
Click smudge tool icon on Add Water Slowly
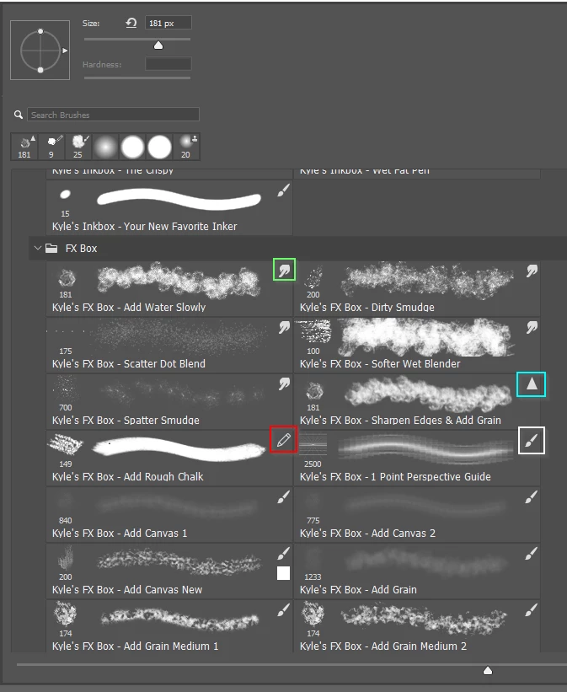click(284, 270)
